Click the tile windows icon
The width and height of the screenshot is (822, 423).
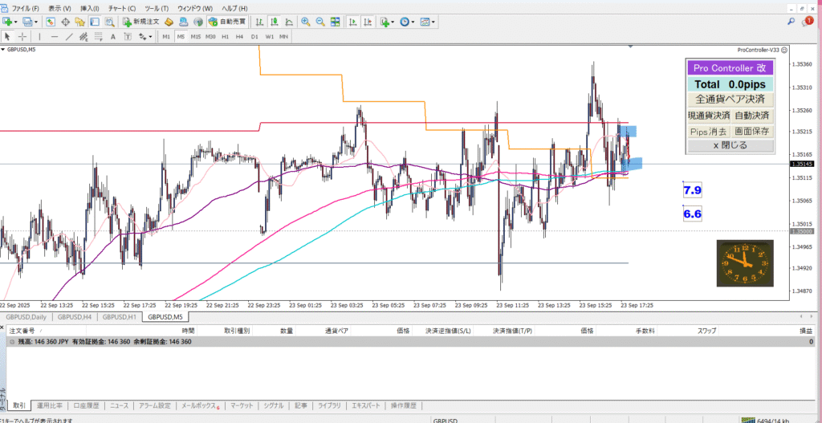pos(335,22)
